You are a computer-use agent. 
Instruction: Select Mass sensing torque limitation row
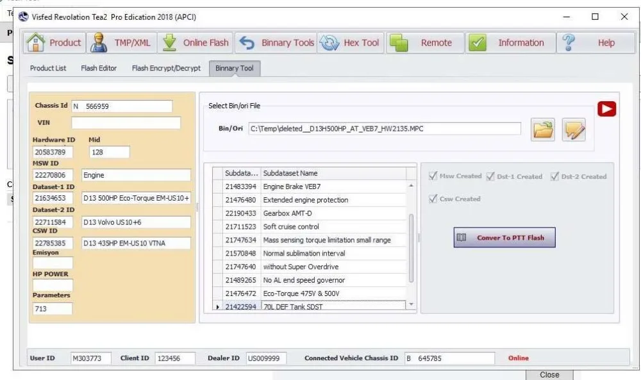point(309,240)
